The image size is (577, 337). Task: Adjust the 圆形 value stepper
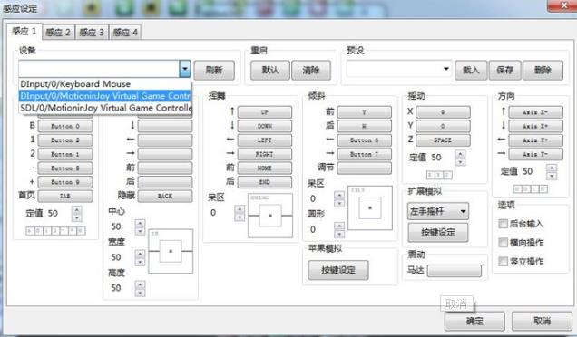pyautogui.click(x=339, y=230)
